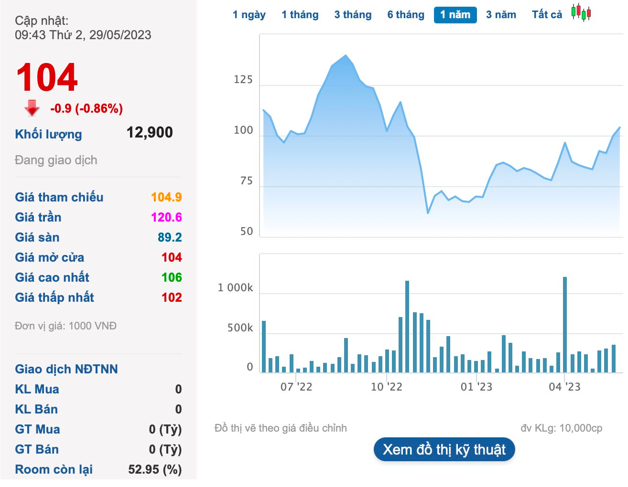Click the Giá mở cửa value 104
Image resolution: width=628 pixels, height=487 pixels.
click(172, 257)
